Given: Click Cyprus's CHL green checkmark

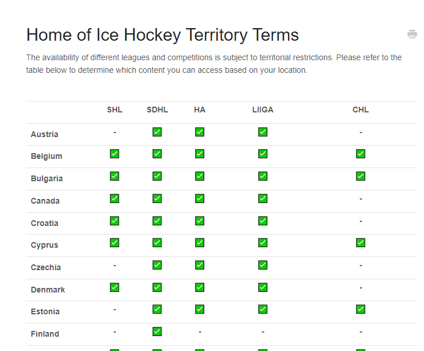Looking at the screenshot, I should coord(360,243).
